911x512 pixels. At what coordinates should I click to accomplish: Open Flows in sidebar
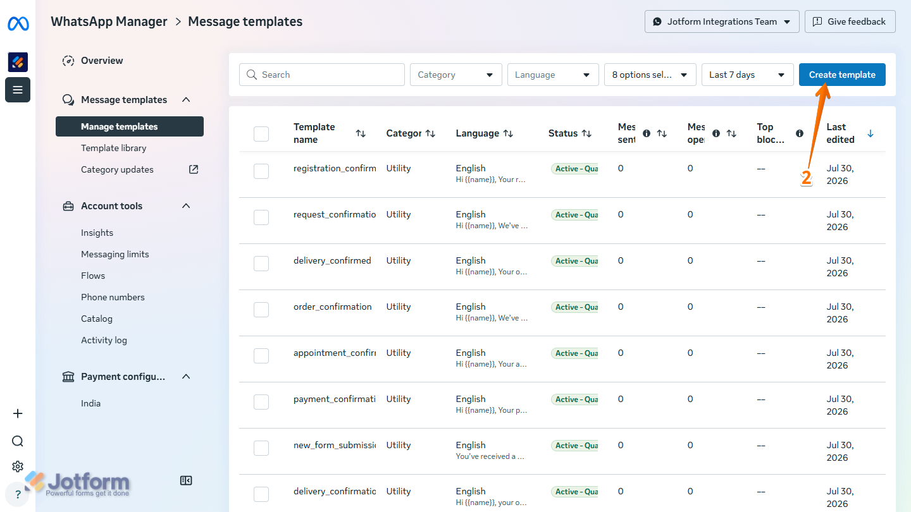click(93, 276)
